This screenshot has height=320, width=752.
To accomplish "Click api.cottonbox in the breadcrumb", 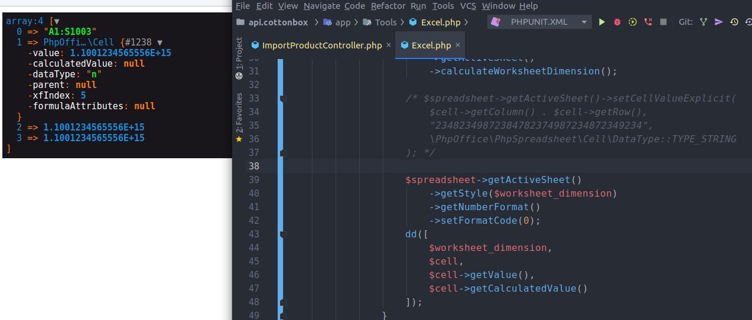I will tap(278, 22).
